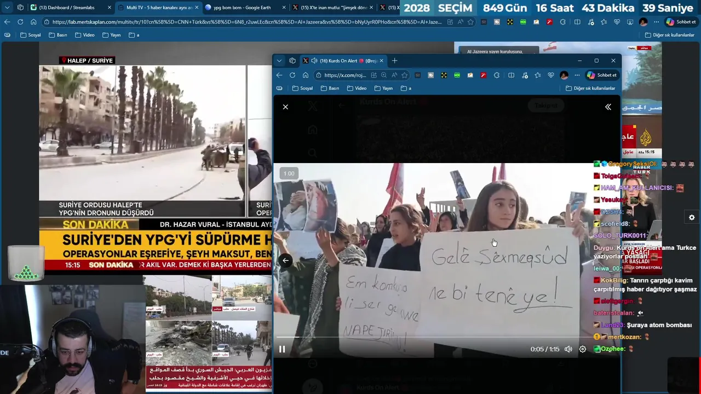Image resolution: width=701 pixels, height=394 pixels.
Task: Add x.com page to favorites star
Action: (404, 75)
